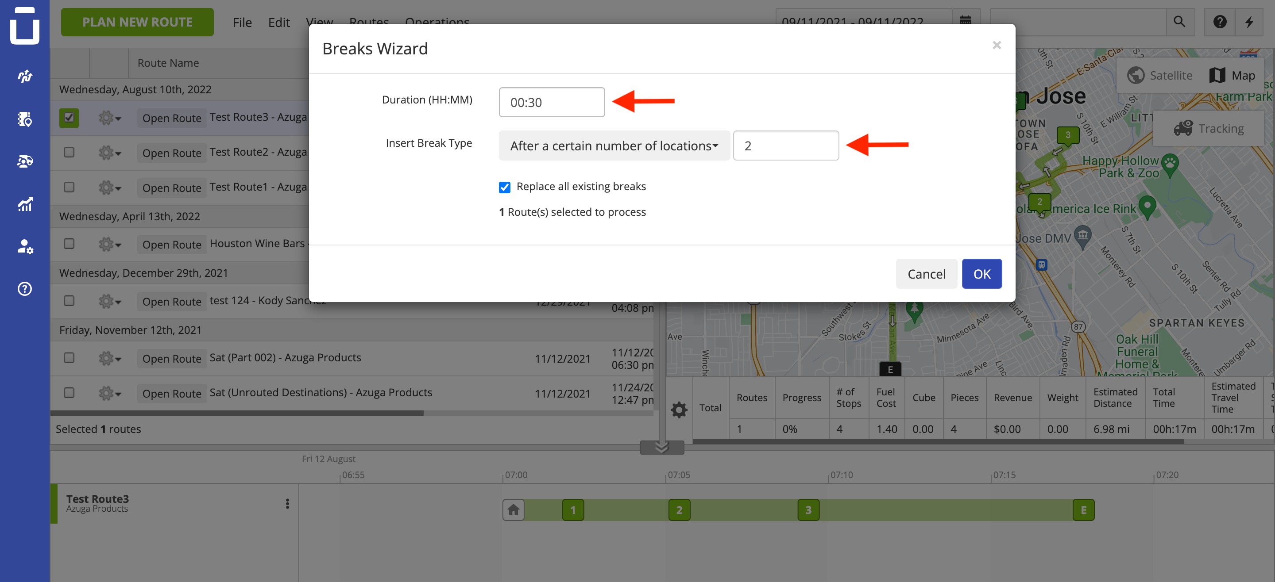Select end stop E on the timeline
This screenshot has width=1275, height=582.
coord(1083,510)
